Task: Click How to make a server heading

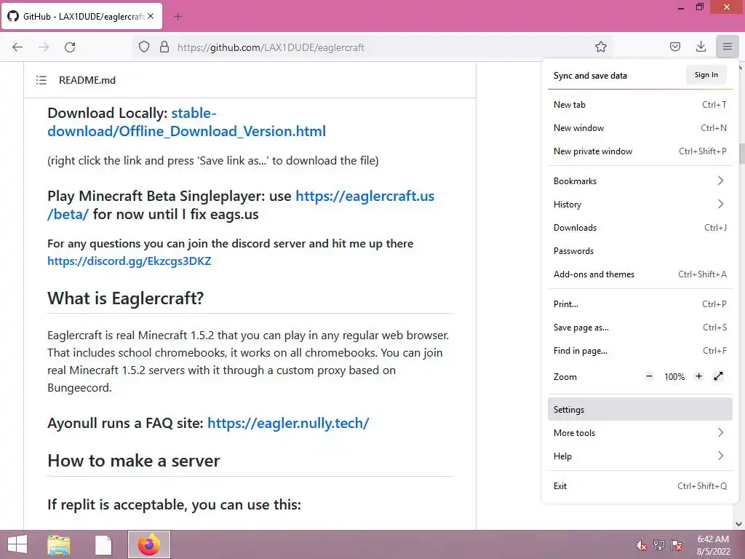Action: 134,461
